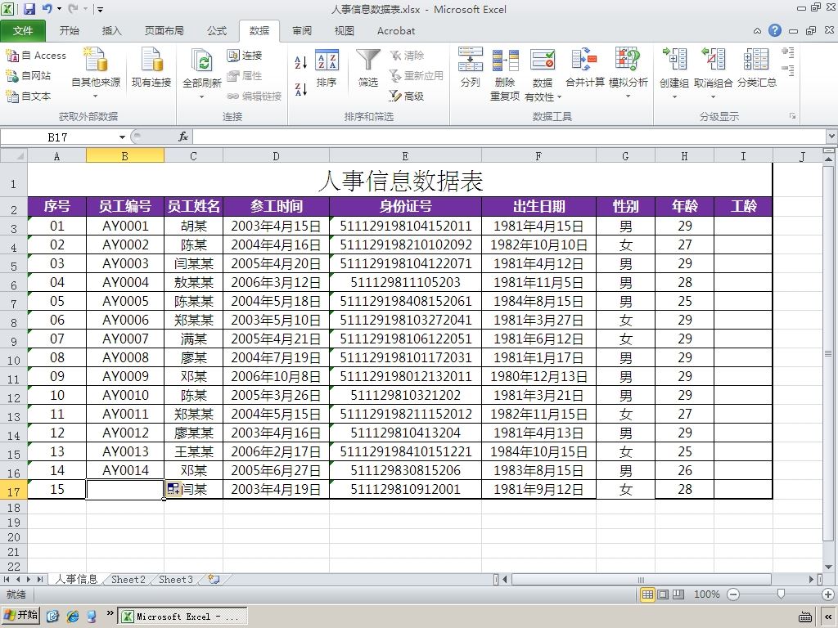Select the column E header
838x628 pixels.
pyautogui.click(x=405, y=156)
